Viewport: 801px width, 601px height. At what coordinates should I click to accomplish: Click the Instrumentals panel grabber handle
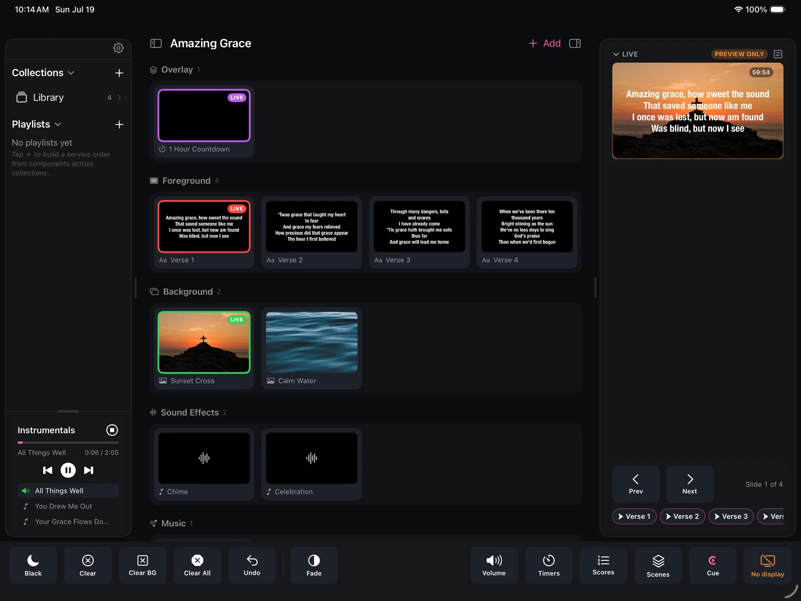(68, 411)
